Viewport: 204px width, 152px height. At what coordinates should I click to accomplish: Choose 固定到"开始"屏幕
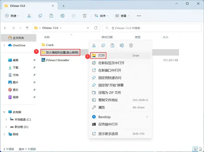click(x=120, y=85)
